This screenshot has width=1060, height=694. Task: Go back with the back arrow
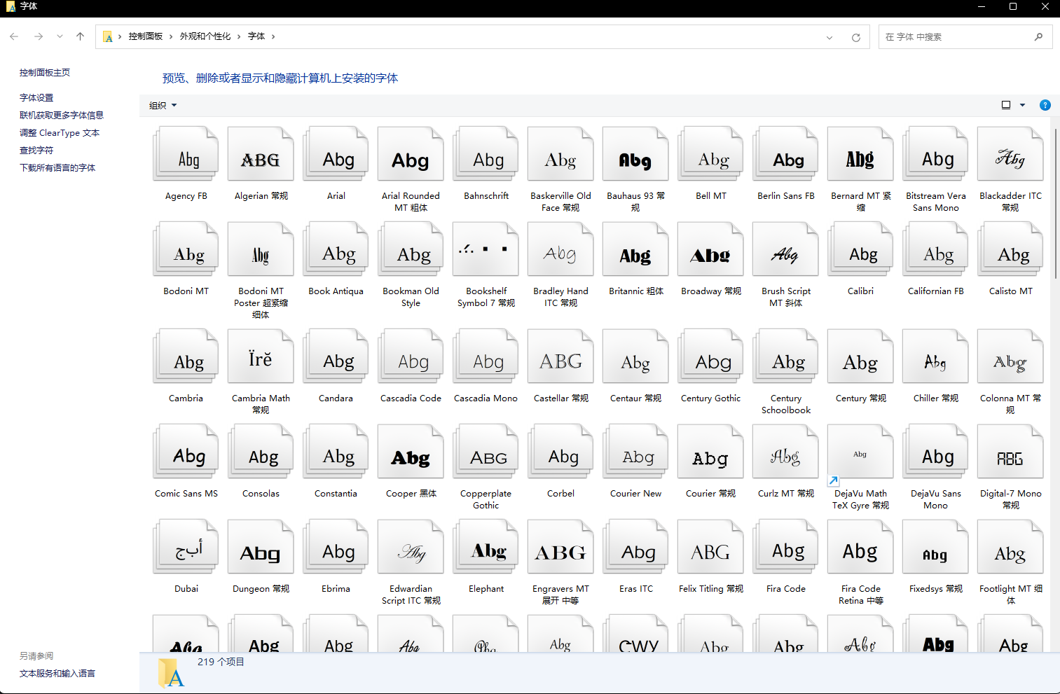tap(14, 36)
